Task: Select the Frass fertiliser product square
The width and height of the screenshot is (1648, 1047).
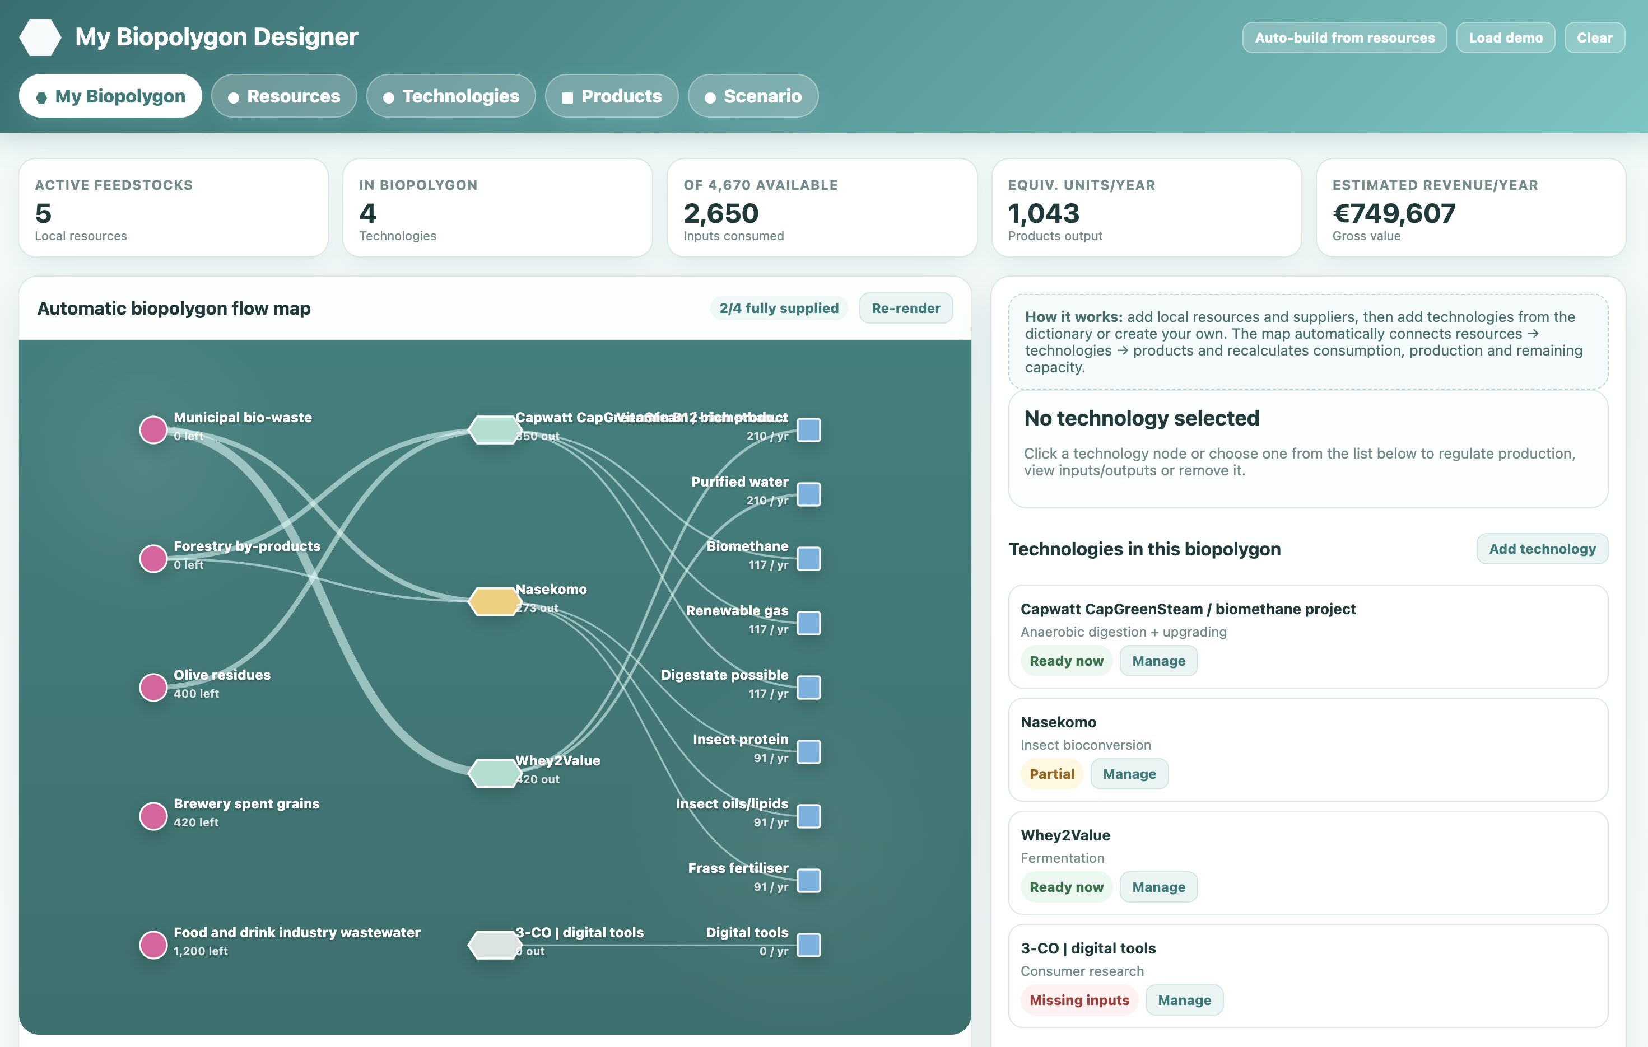Action: (809, 880)
